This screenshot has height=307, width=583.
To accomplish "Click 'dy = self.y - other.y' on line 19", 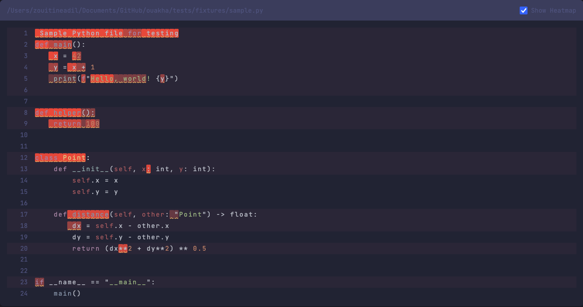I will click(x=121, y=237).
